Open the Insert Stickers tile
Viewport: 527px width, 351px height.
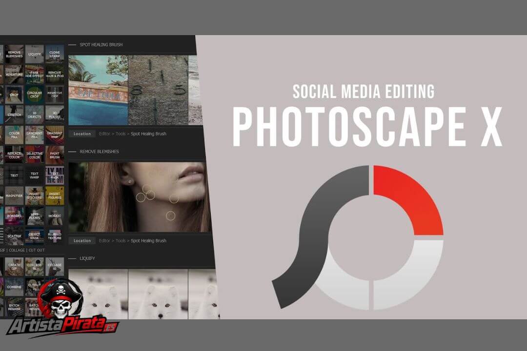(x=34, y=195)
